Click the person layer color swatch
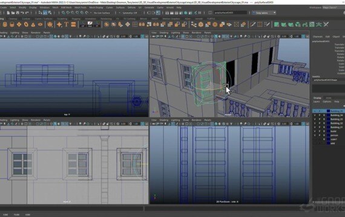This screenshot has width=345, height=217. [328, 135]
